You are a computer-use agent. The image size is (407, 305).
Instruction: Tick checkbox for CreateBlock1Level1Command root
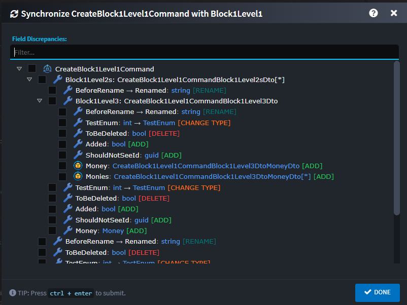click(32, 69)
